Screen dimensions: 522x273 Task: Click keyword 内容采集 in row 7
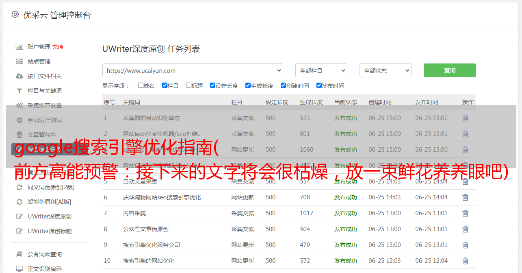pyautogui.click(x=134, y=213)
